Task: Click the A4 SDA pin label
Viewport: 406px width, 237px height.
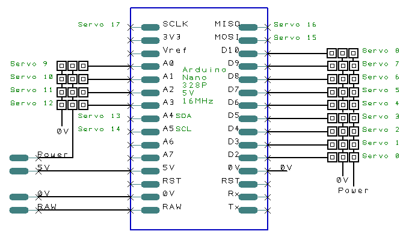Action: point(177,115)
